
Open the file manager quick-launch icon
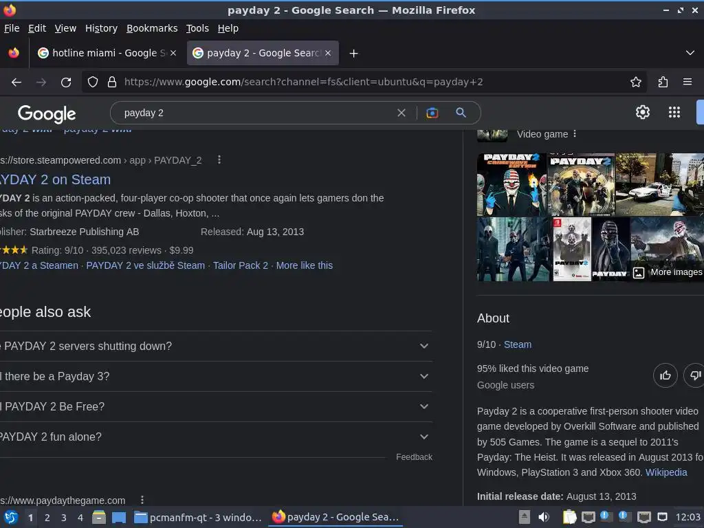tap(99, 517)
